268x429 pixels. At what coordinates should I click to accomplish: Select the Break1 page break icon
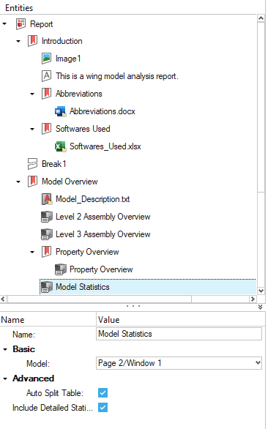click(x=32, y=164)
